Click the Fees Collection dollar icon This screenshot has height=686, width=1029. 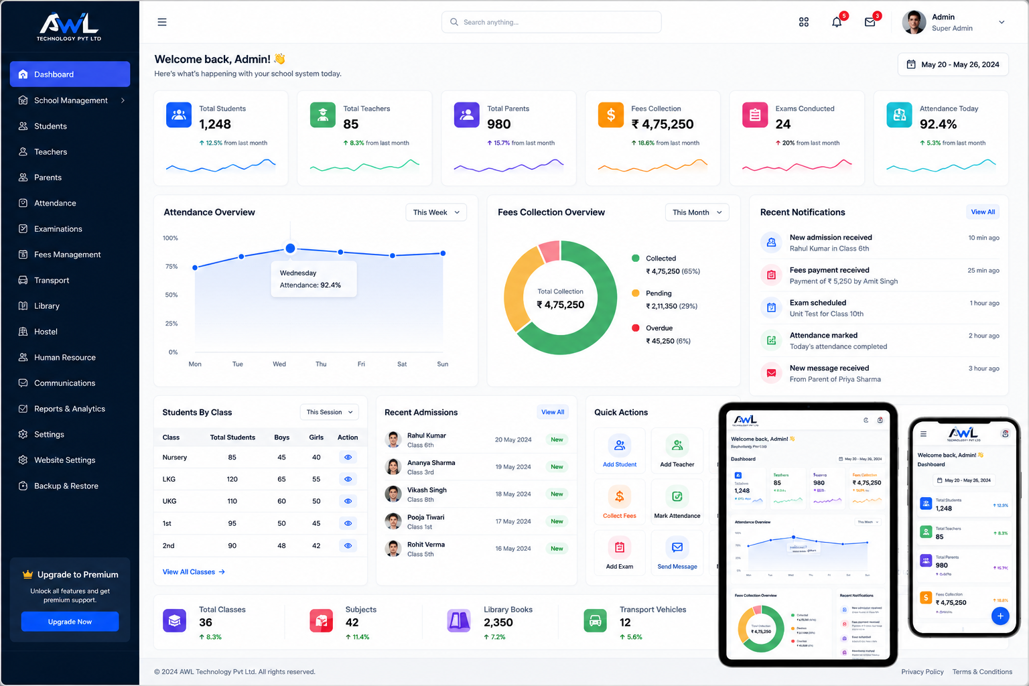[x=611, y=115]
